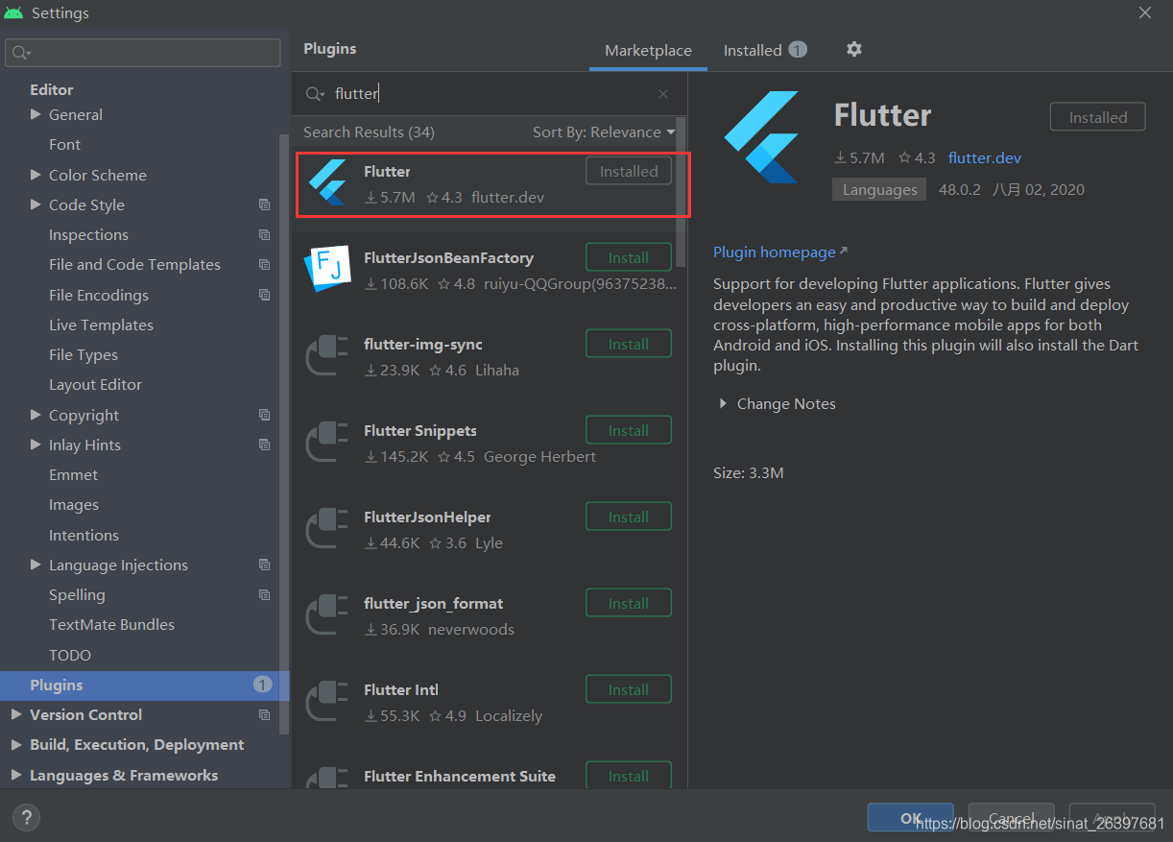Expand the Version Control section
Viewport: 1173px width, 842px height.
point(16,714)
